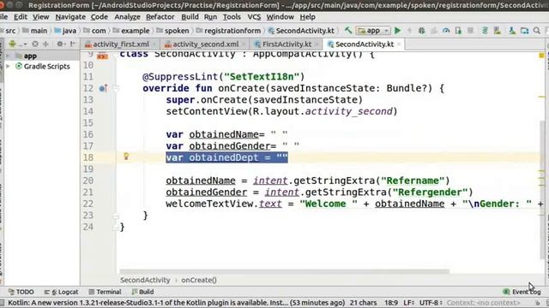This screenshot has height=308, width=549.
Task: Click the java breadcrumb folder
Action: pos(65,31)
